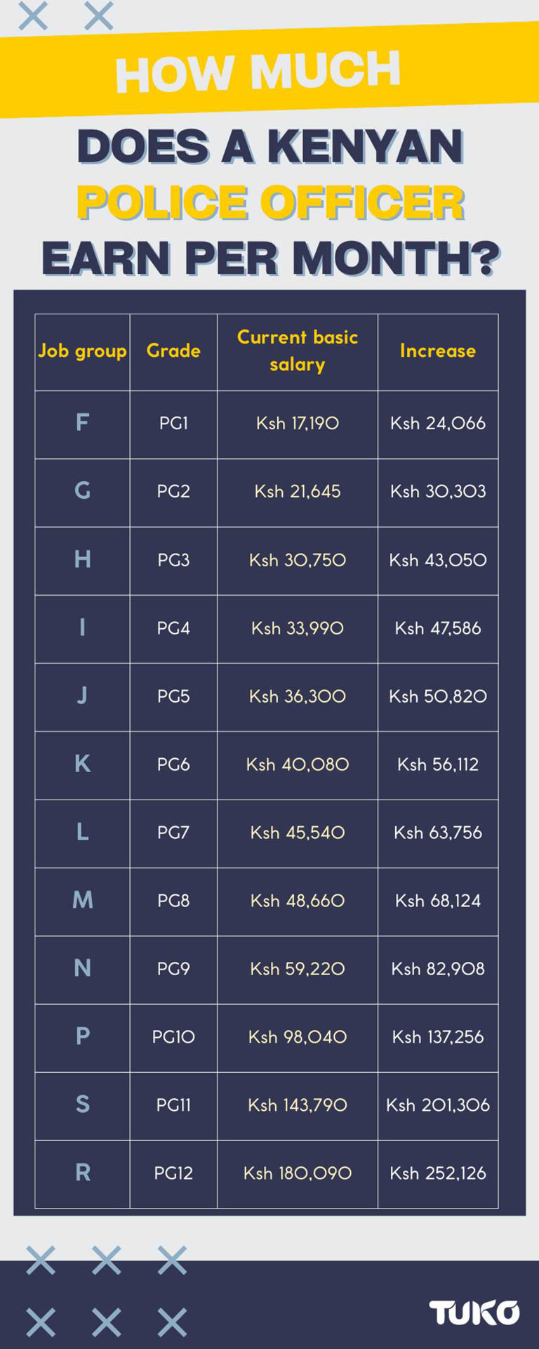This screenshot has width=539, height=1349.
Task: Select job group J letter
Action: [82, 696]
